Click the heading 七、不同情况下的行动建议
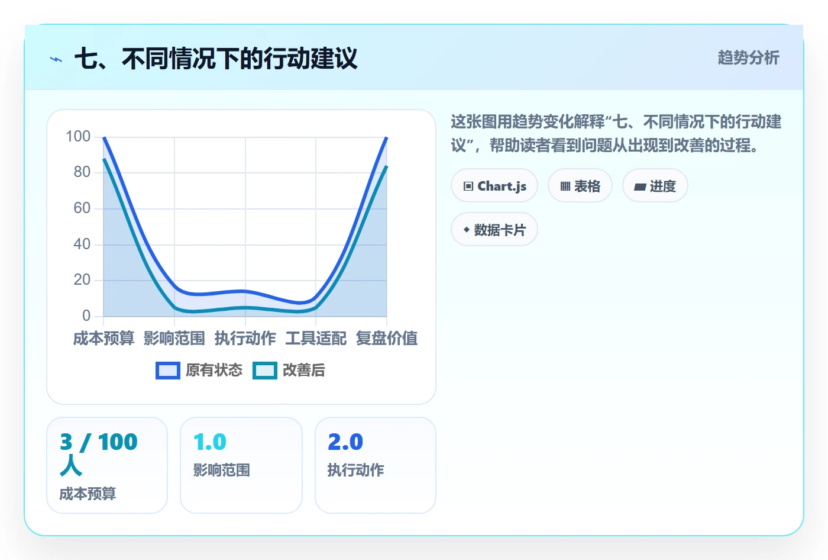828x560 pixels. pos(216,59)
